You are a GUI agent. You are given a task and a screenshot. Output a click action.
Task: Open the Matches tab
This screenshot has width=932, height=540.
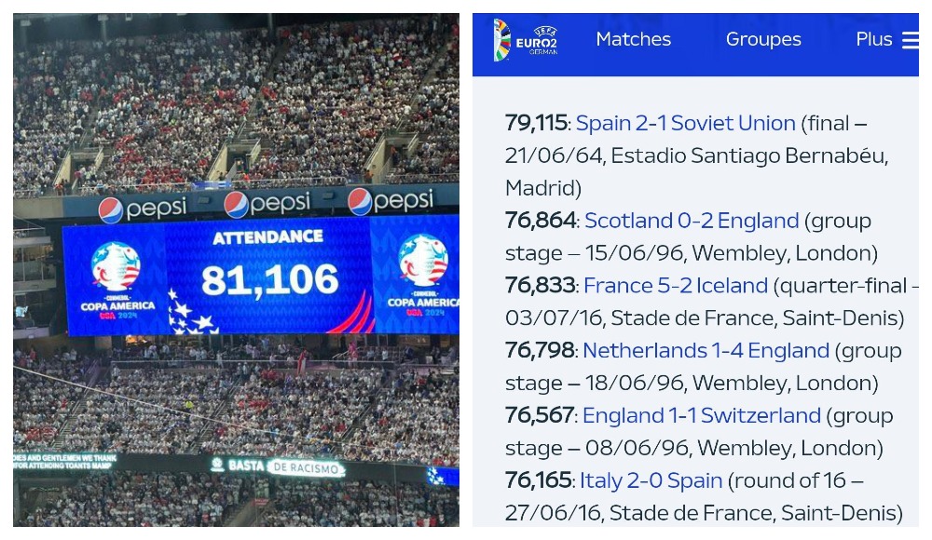[633, 39]
